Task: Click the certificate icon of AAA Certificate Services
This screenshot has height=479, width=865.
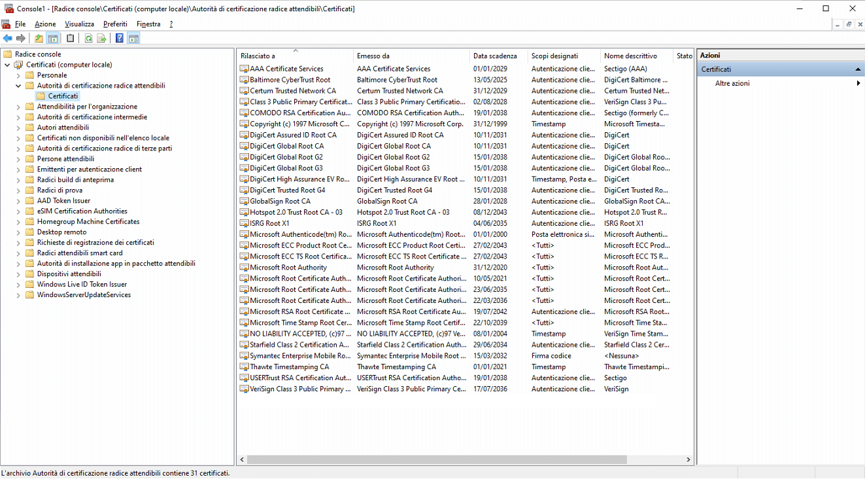Action: (244, 69)
